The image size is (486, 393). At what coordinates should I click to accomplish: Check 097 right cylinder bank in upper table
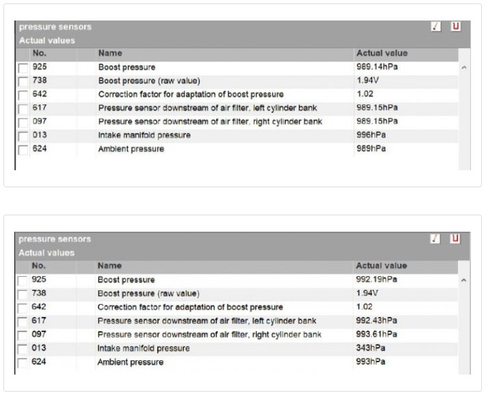23,123
